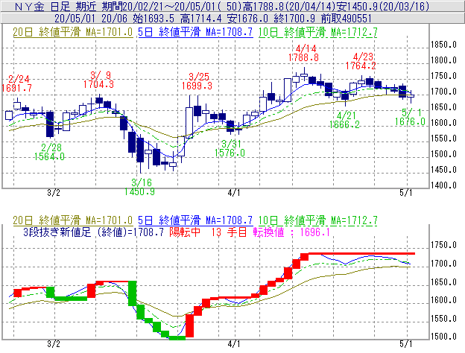Screen dimensions: 465x353
Task: Select upper chart 5日 終値平滑 MA=1708.7 legend
Action: tap(195, 32)
